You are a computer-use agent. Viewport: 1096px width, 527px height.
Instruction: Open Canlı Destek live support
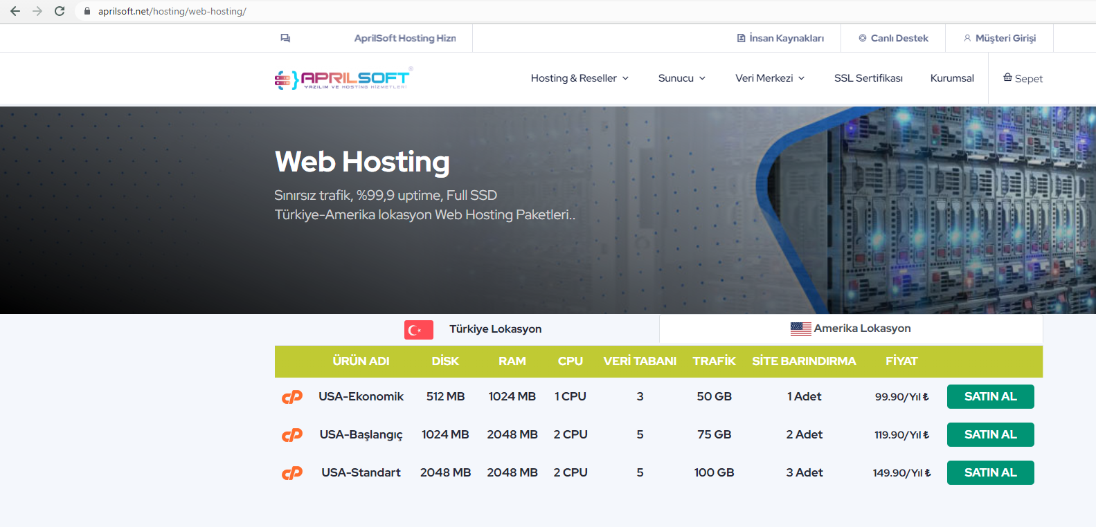pyautogui.click(x=893, y=38)
